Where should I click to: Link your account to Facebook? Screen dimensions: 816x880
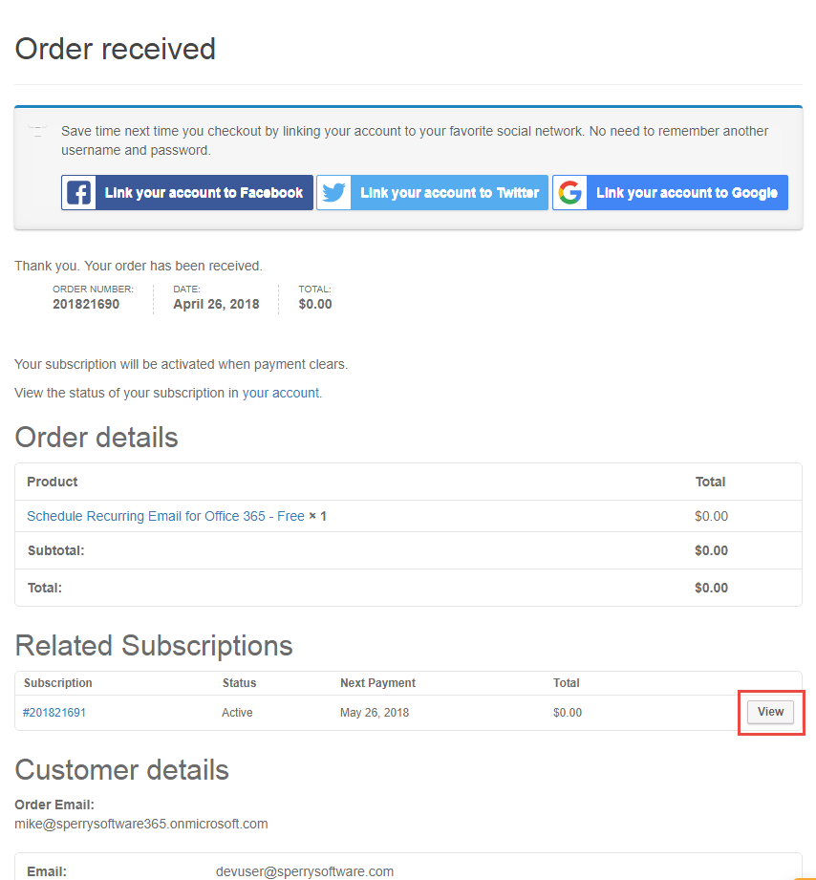click(187, 192)
